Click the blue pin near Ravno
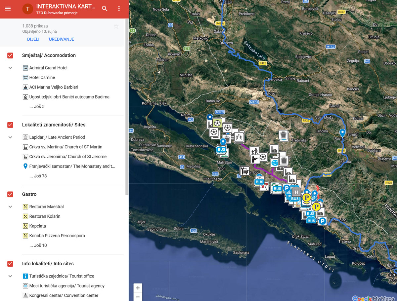The image size is (397, 301). tap(342, 133)
